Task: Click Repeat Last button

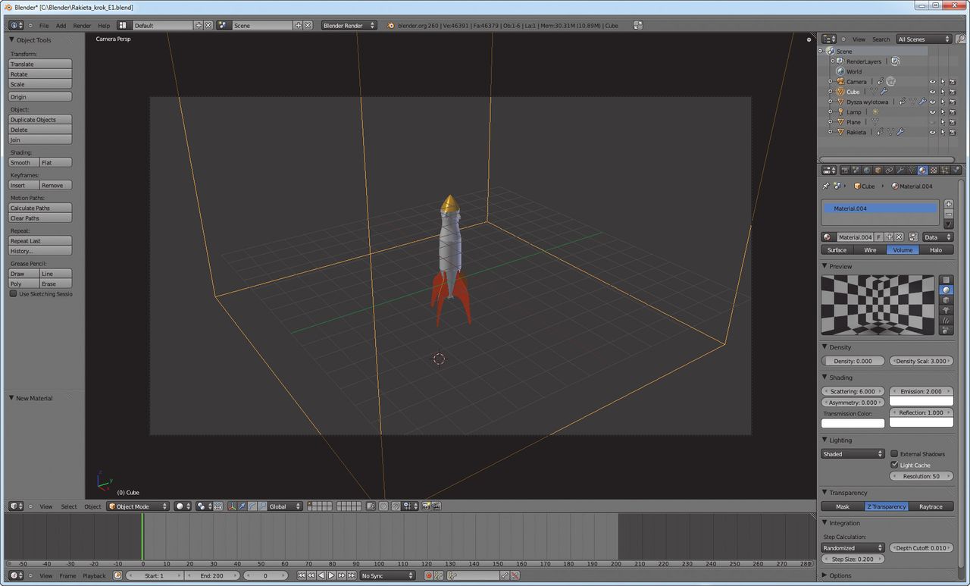Action: pyautogui.click(x=40, y=240)
